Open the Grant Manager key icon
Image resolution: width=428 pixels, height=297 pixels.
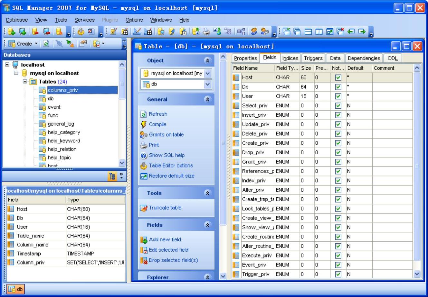[265, 32]
